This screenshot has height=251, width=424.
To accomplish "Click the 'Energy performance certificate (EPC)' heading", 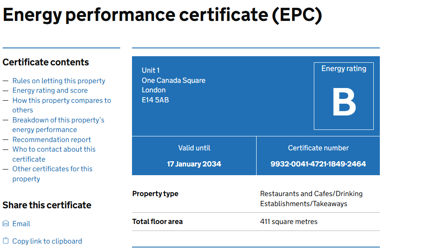I will 162,15.
